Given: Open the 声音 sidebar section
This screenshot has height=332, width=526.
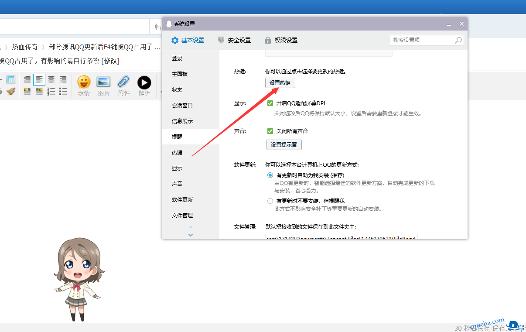Looking at the screenshot, I should [x=191, y=184].
